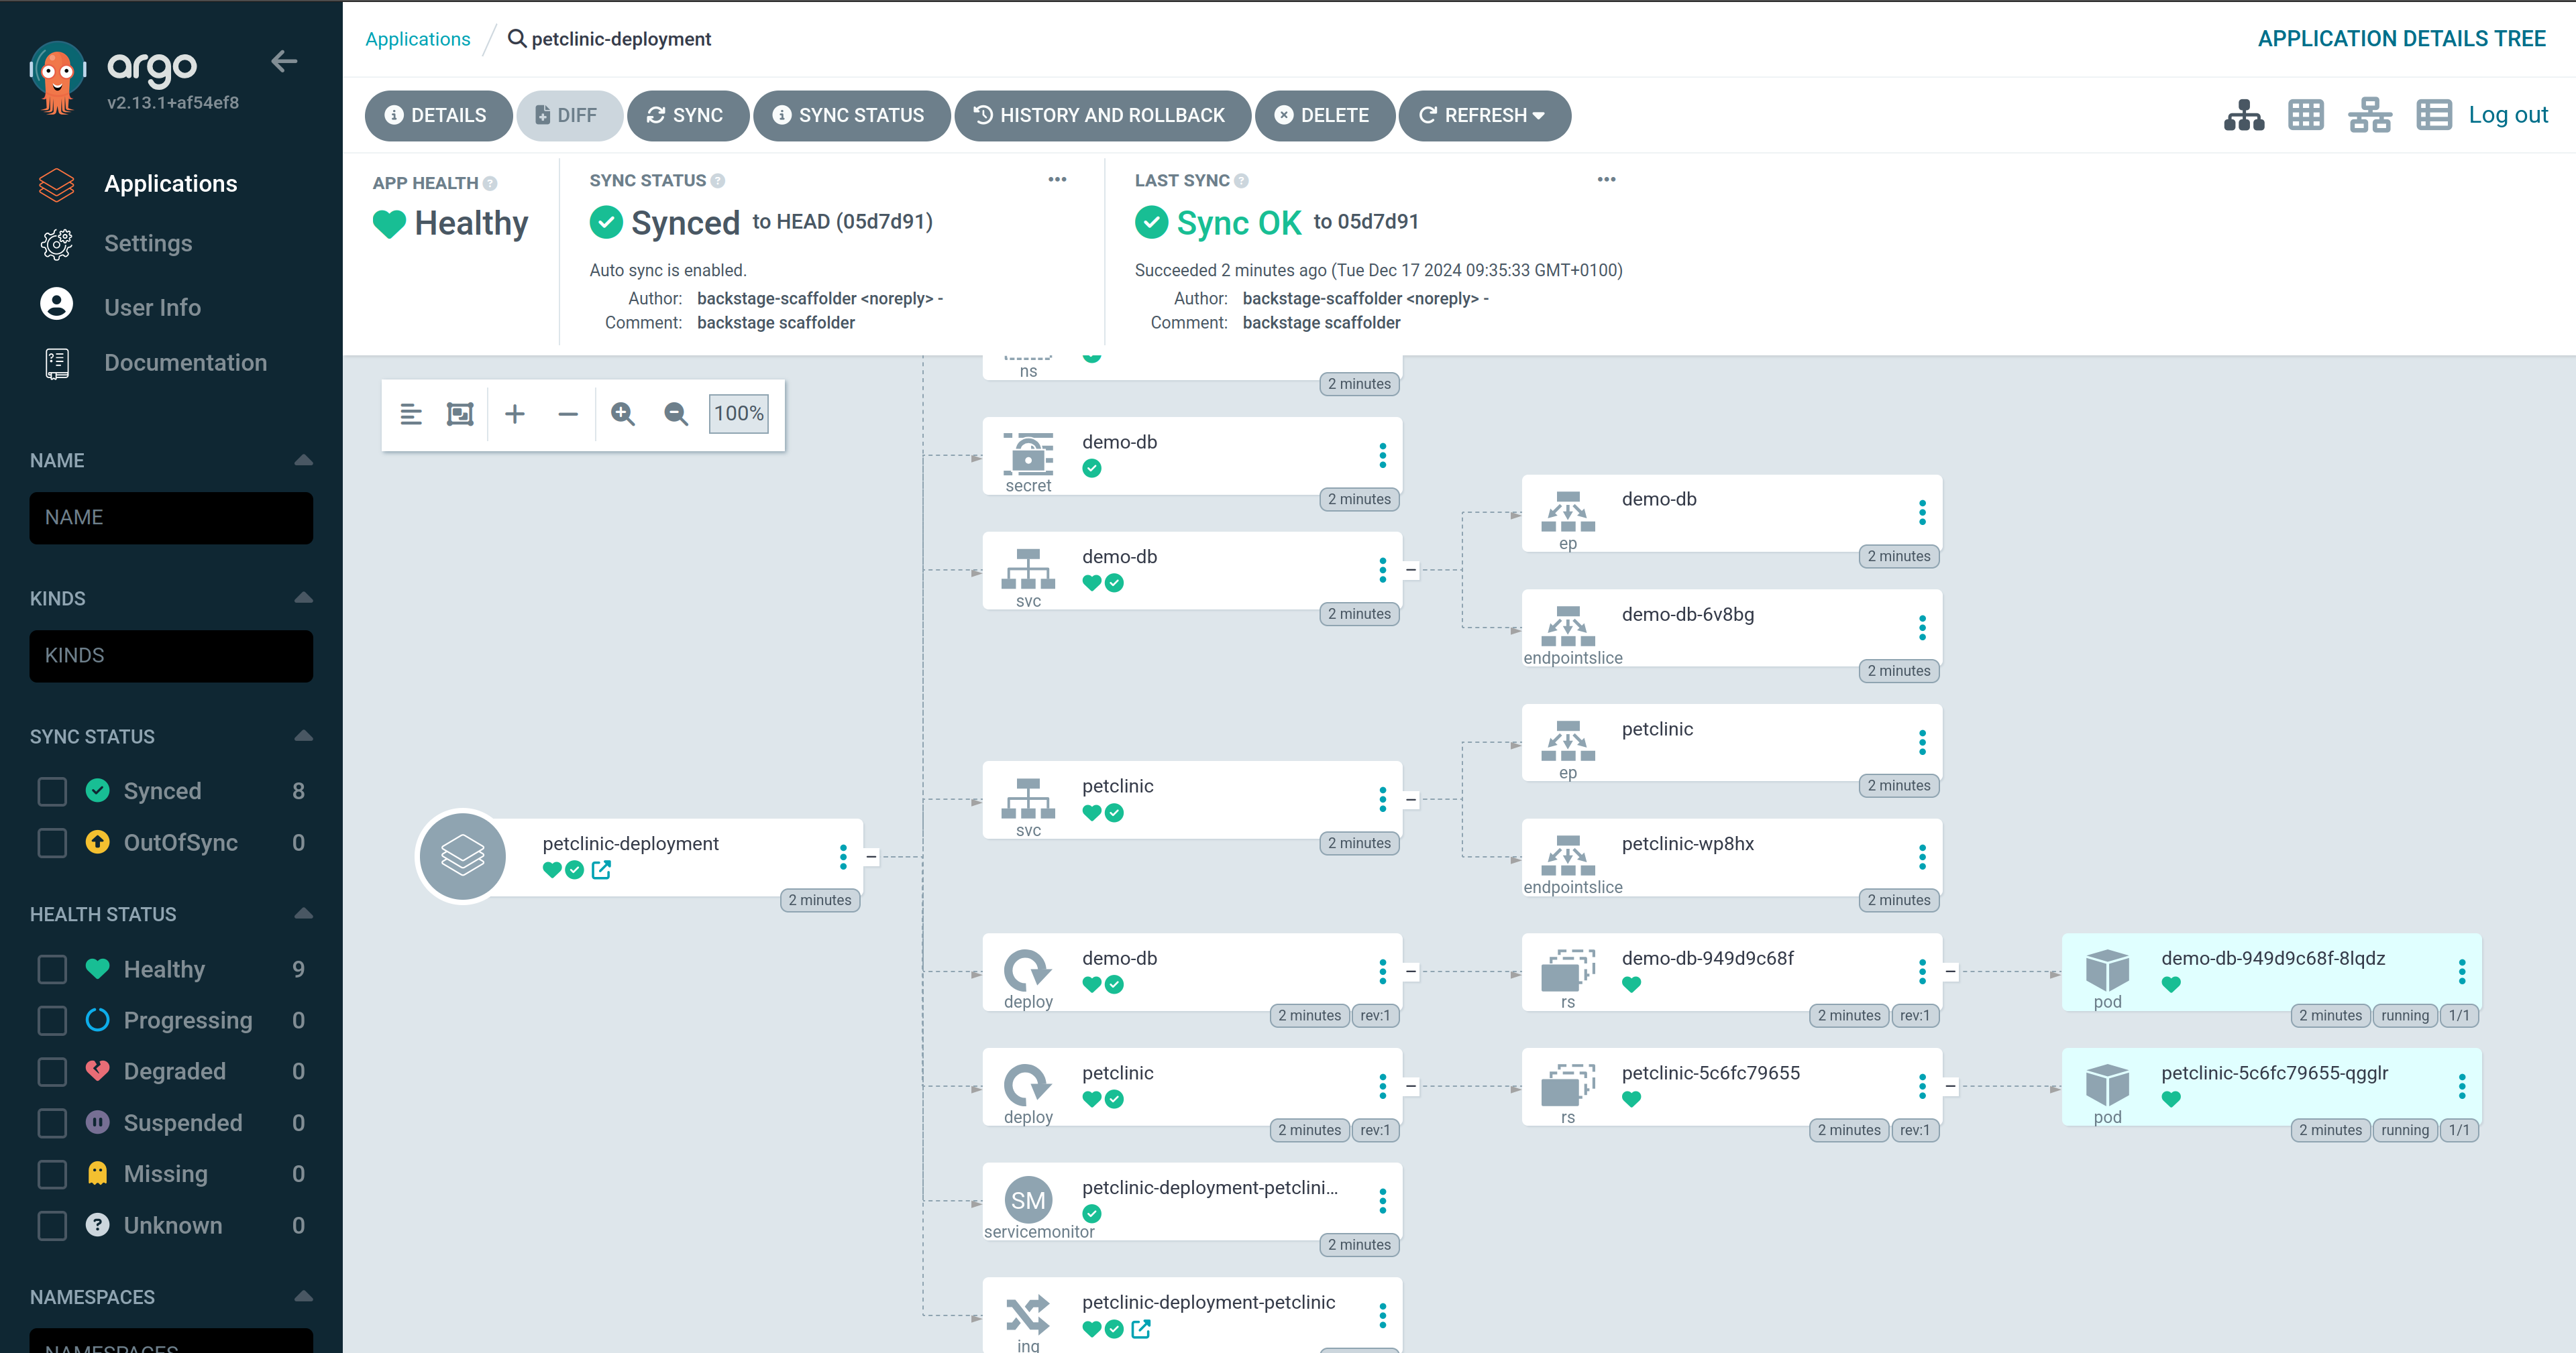Check the Healthy filter checkbox
This screenshot has width=2576, height=1353.
coord(52,970)
